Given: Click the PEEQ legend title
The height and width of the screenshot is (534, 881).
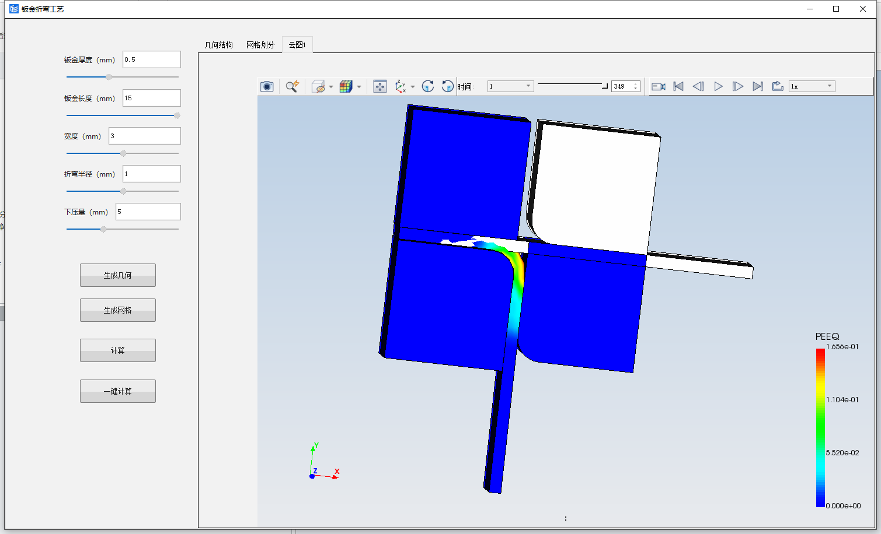Looking at the screenshot, I should pyautogui.click(x=827, y=336).
